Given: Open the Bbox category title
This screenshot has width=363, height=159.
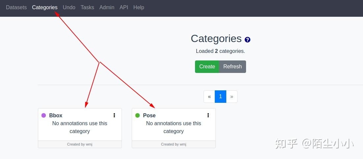Looking at the screenshot, I should (56, 115).
